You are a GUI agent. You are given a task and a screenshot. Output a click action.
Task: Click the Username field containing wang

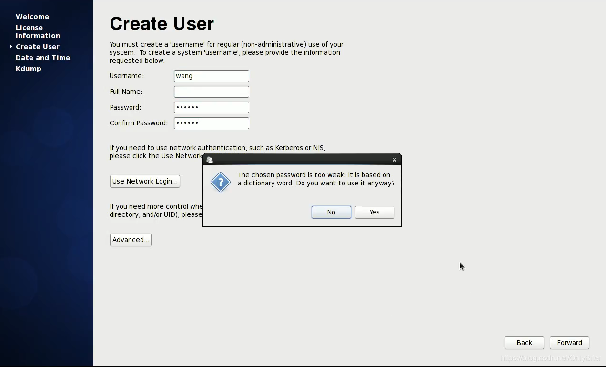pos(212,76)
